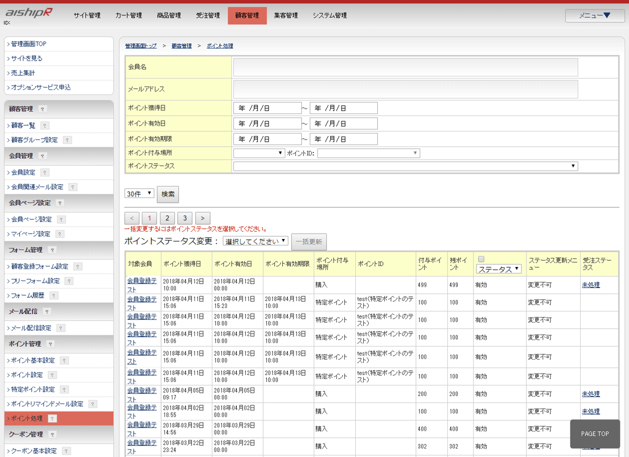Click help icon beside 顧客一覧
This screenshot has width=629, height=457.
click(44, 126)
